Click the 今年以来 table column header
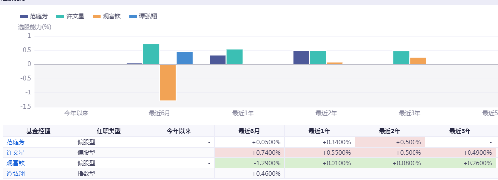The height and width of the screenshot is (180, 498). (x=179, y=131)
